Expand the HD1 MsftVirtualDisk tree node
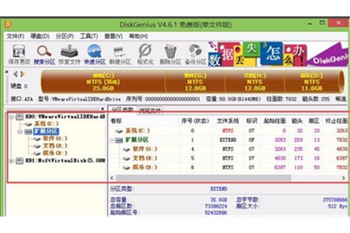 pos(11,161)
